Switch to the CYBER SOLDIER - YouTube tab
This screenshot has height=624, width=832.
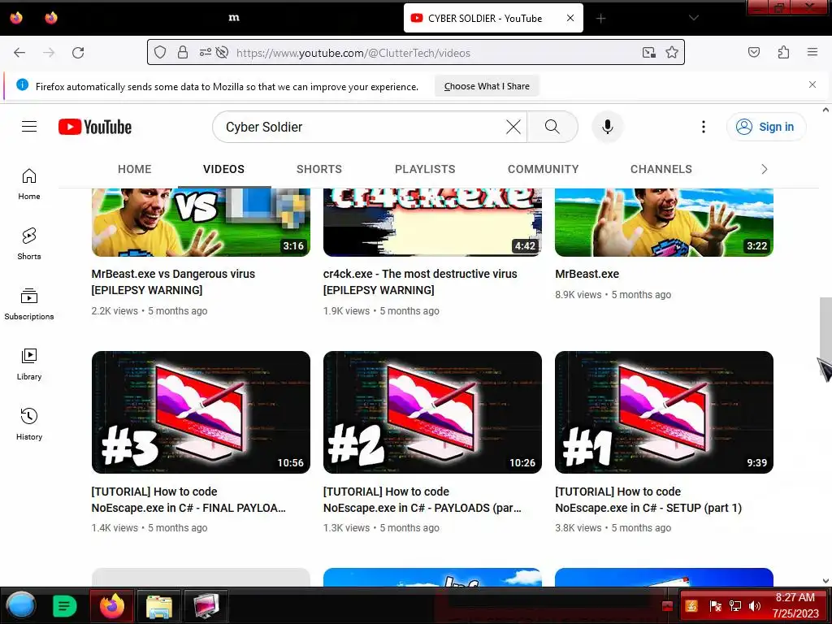(x=493, y=18)
